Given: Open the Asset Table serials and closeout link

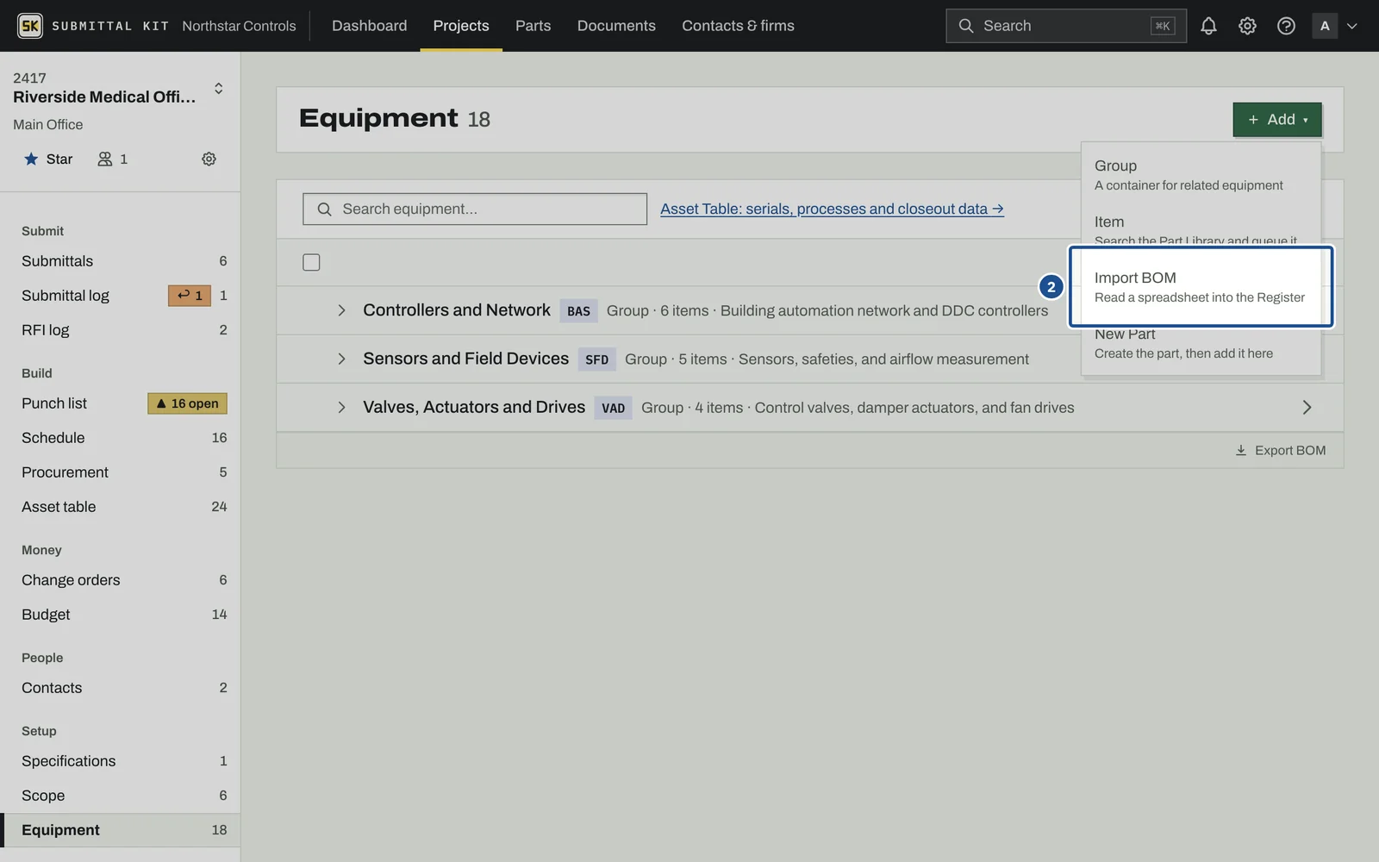Looking at the screenshot, I should click(832, 209).
